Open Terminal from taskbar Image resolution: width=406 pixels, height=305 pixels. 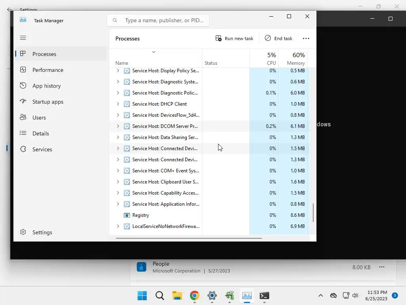(264, 295)
